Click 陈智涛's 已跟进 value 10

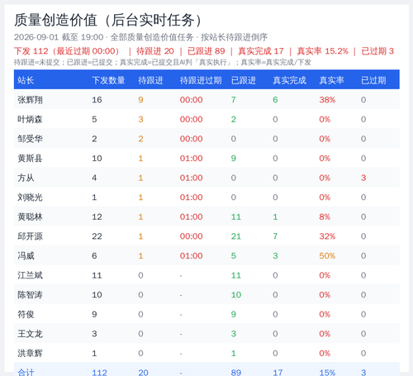236,295
